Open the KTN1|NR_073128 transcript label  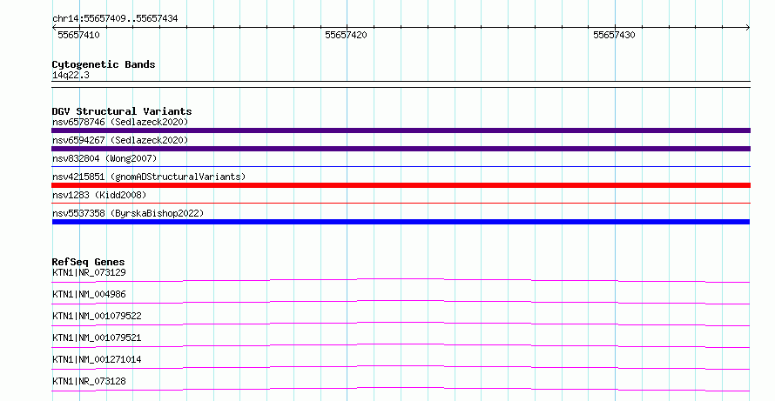point(89,381)
